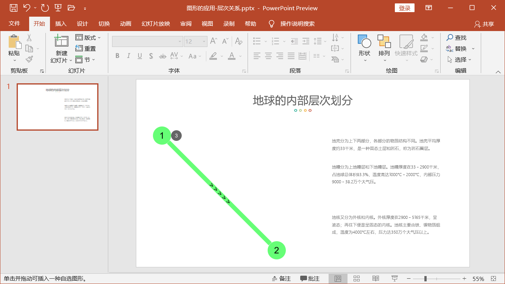Switch to the 幻灯片放映 tab
This screenshot has height=284, width=505.
tap(156, 23)
